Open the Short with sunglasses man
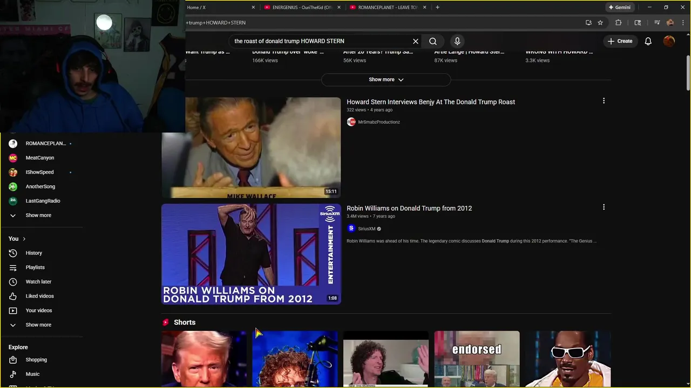691x388 pixels. [568, 359]
